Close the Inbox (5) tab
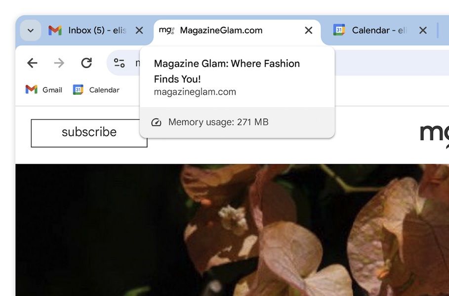 [x=139, y=30]
